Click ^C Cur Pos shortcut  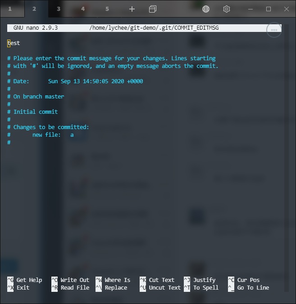pos(244,280)
